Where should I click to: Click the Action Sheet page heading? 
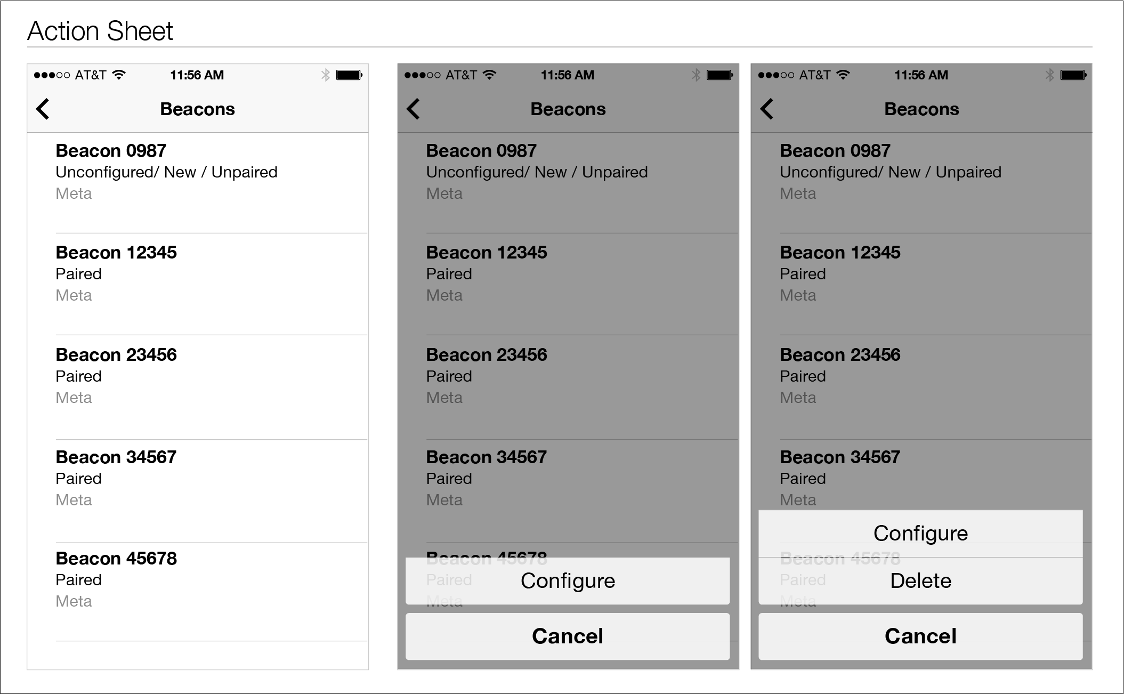100,31
